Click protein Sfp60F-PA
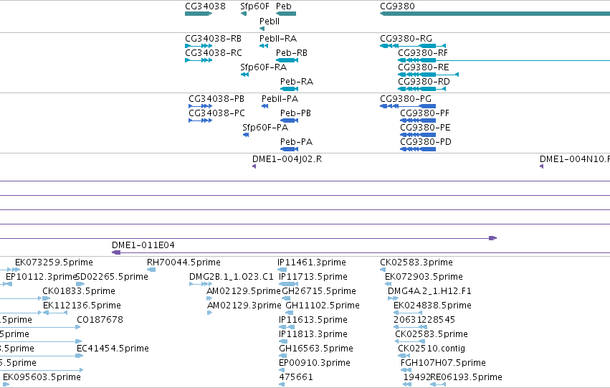Image resolution: width=610 pixels, height=388 pixels. click(x=246, y=135)
